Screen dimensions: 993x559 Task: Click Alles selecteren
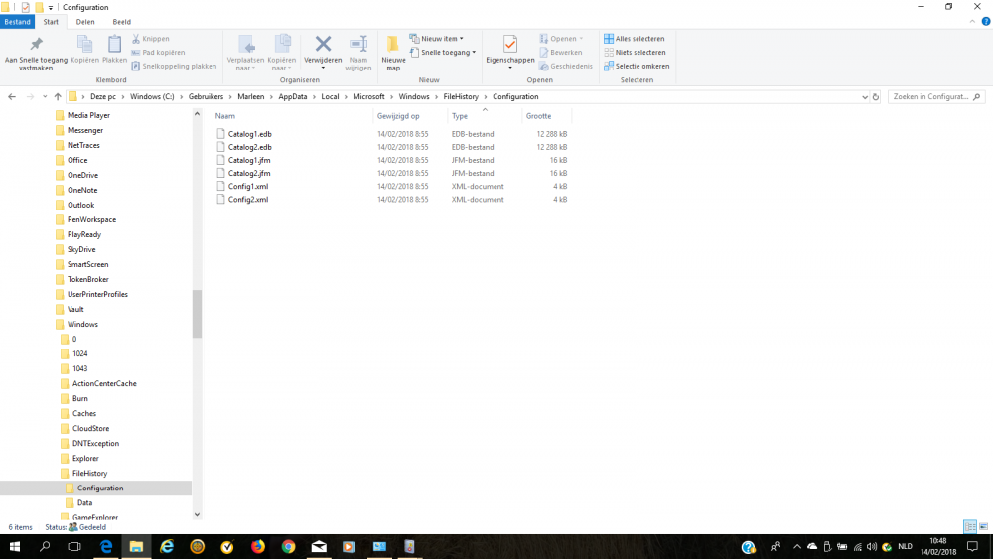coord(634,39)
